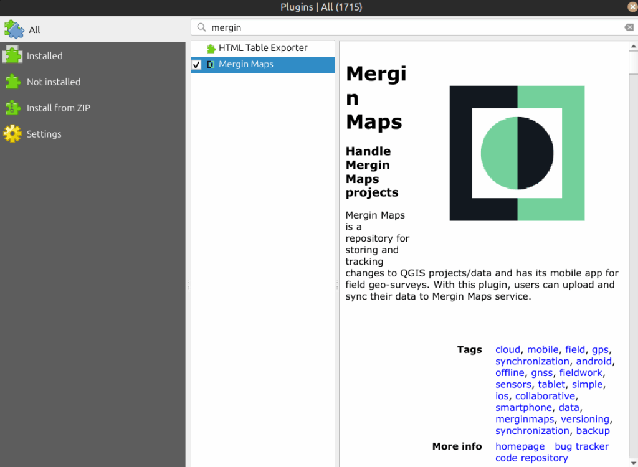
Task: Click the HTML Table Exporter plugin icon
Action: coord(211,49)
